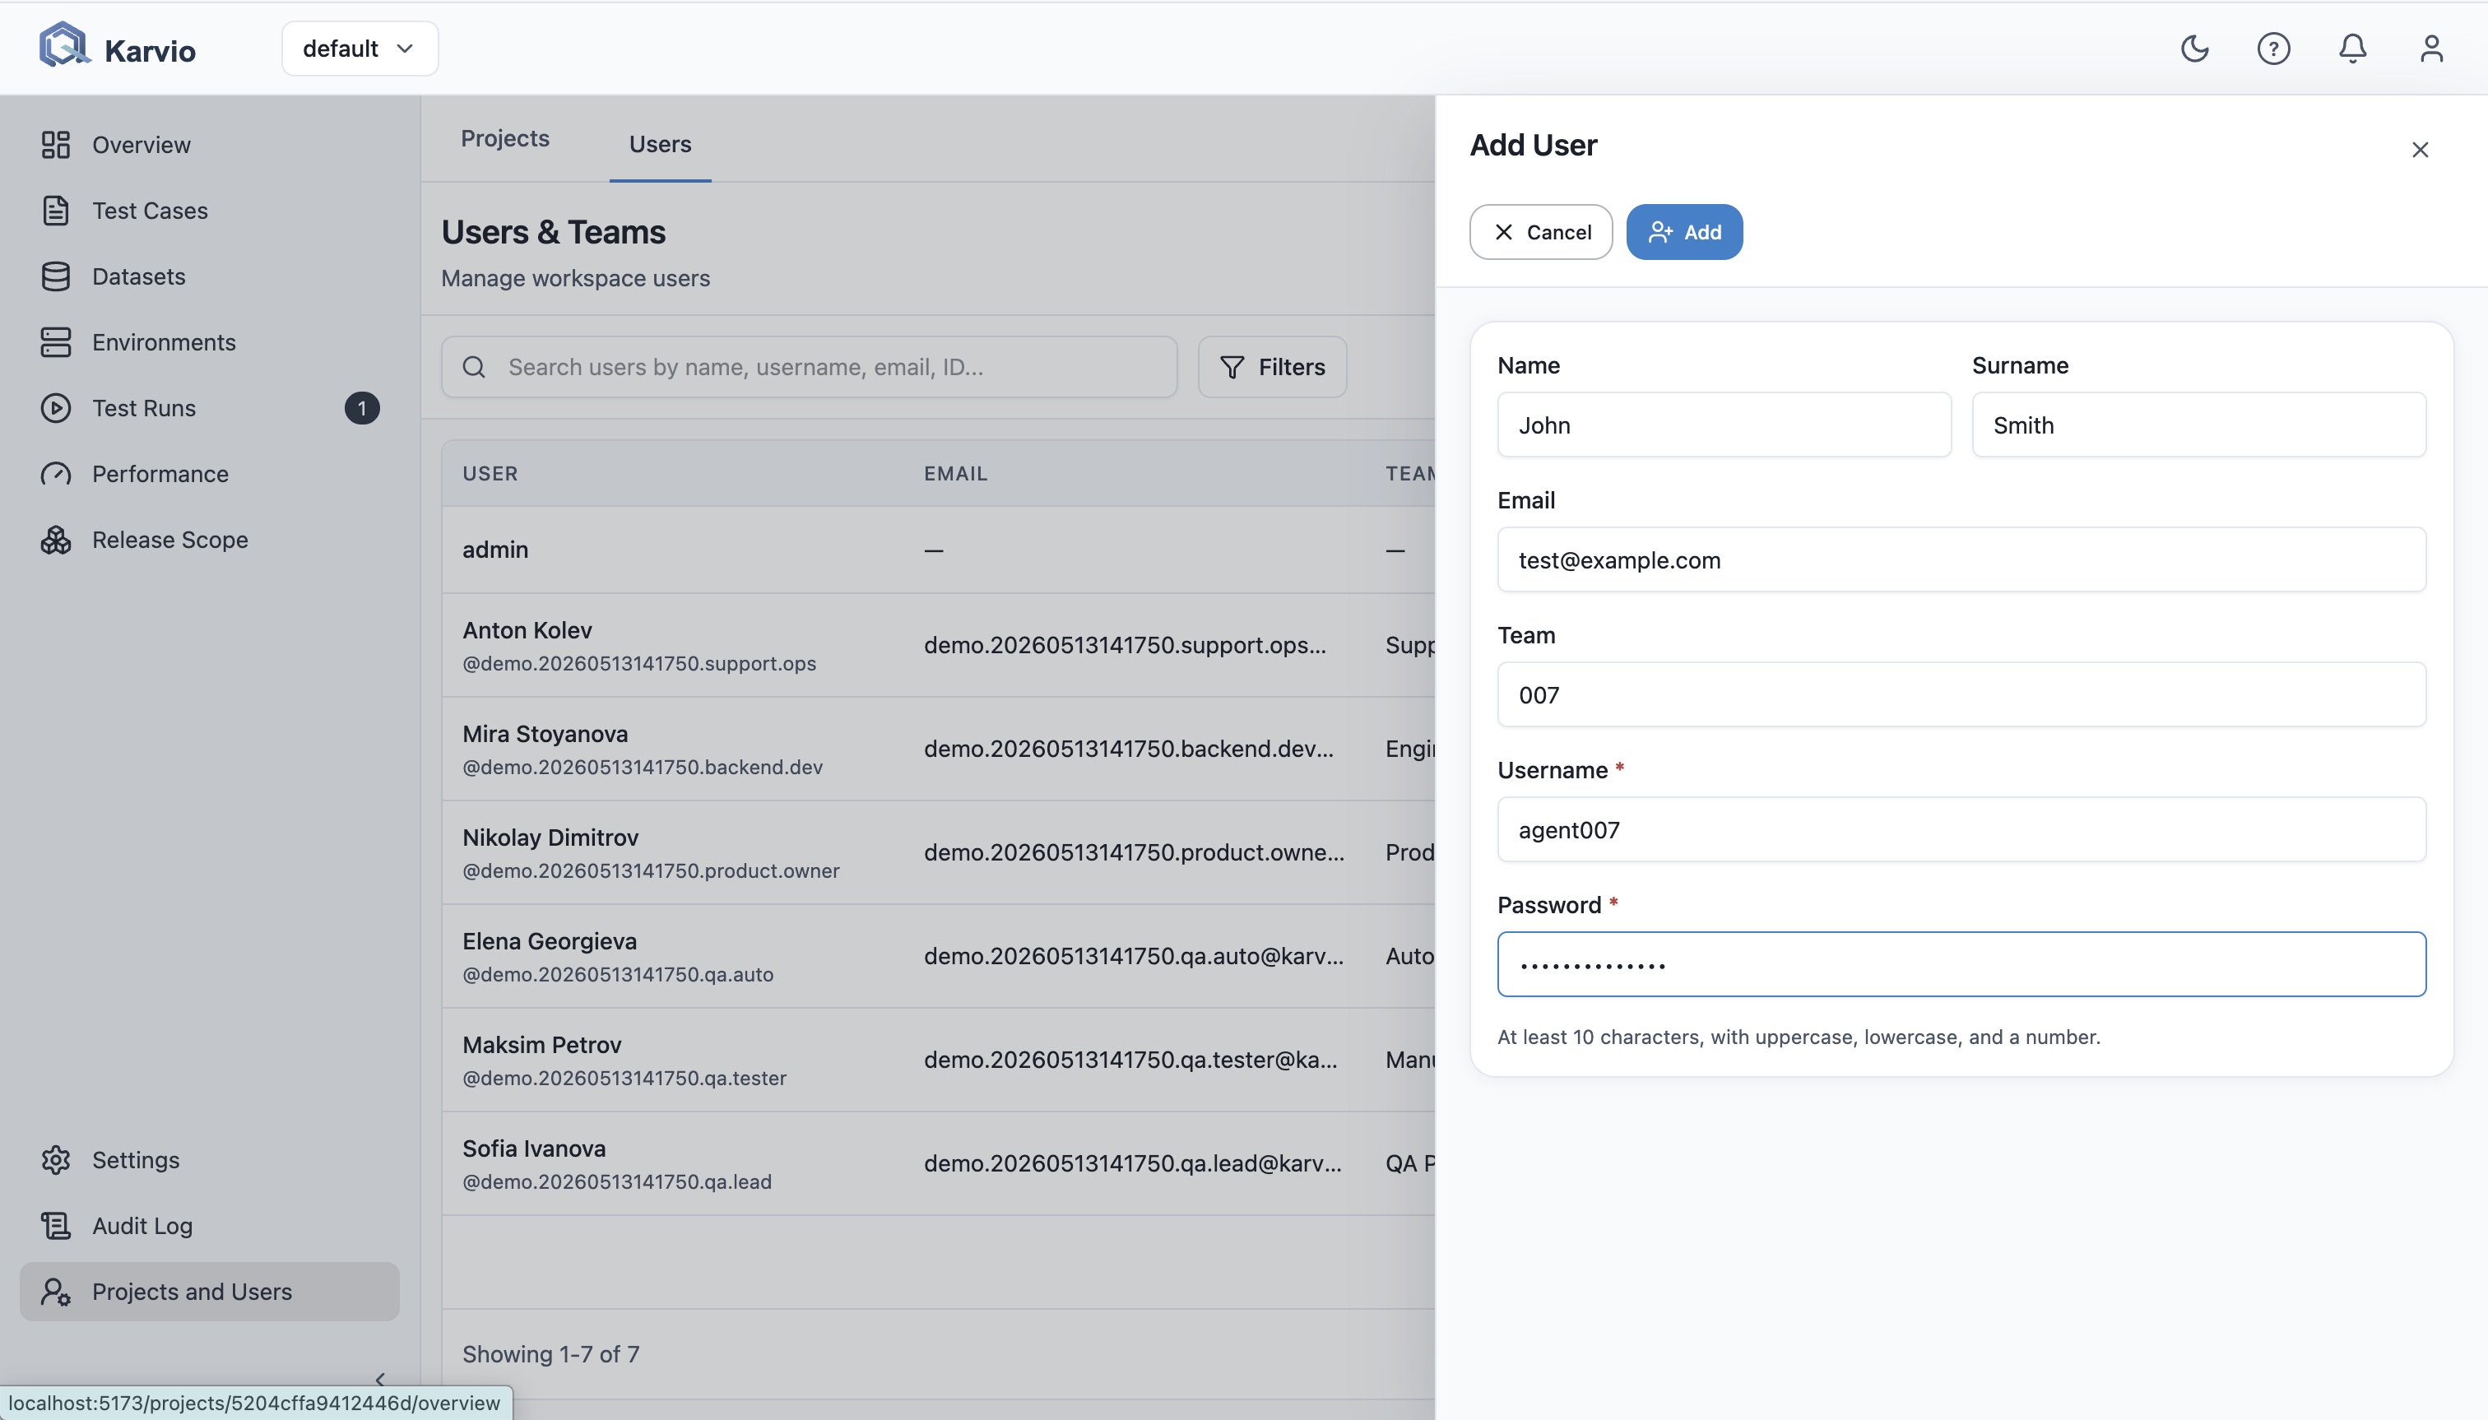
Task: Click the Username field agent007
Action: (1961, 829)
